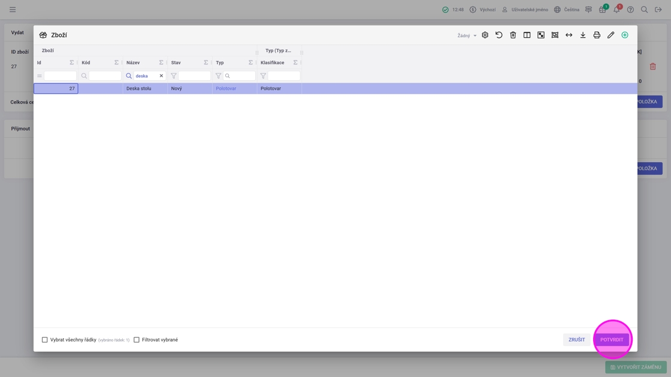This screenshot has height=377, width=671.
Task: Open notifications bell with red badge
Action: [x=617, y=9]
